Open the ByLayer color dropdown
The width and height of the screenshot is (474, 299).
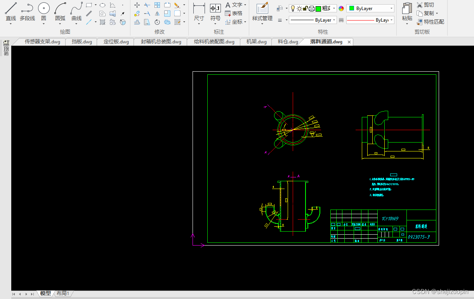click(x=370, y=8)
